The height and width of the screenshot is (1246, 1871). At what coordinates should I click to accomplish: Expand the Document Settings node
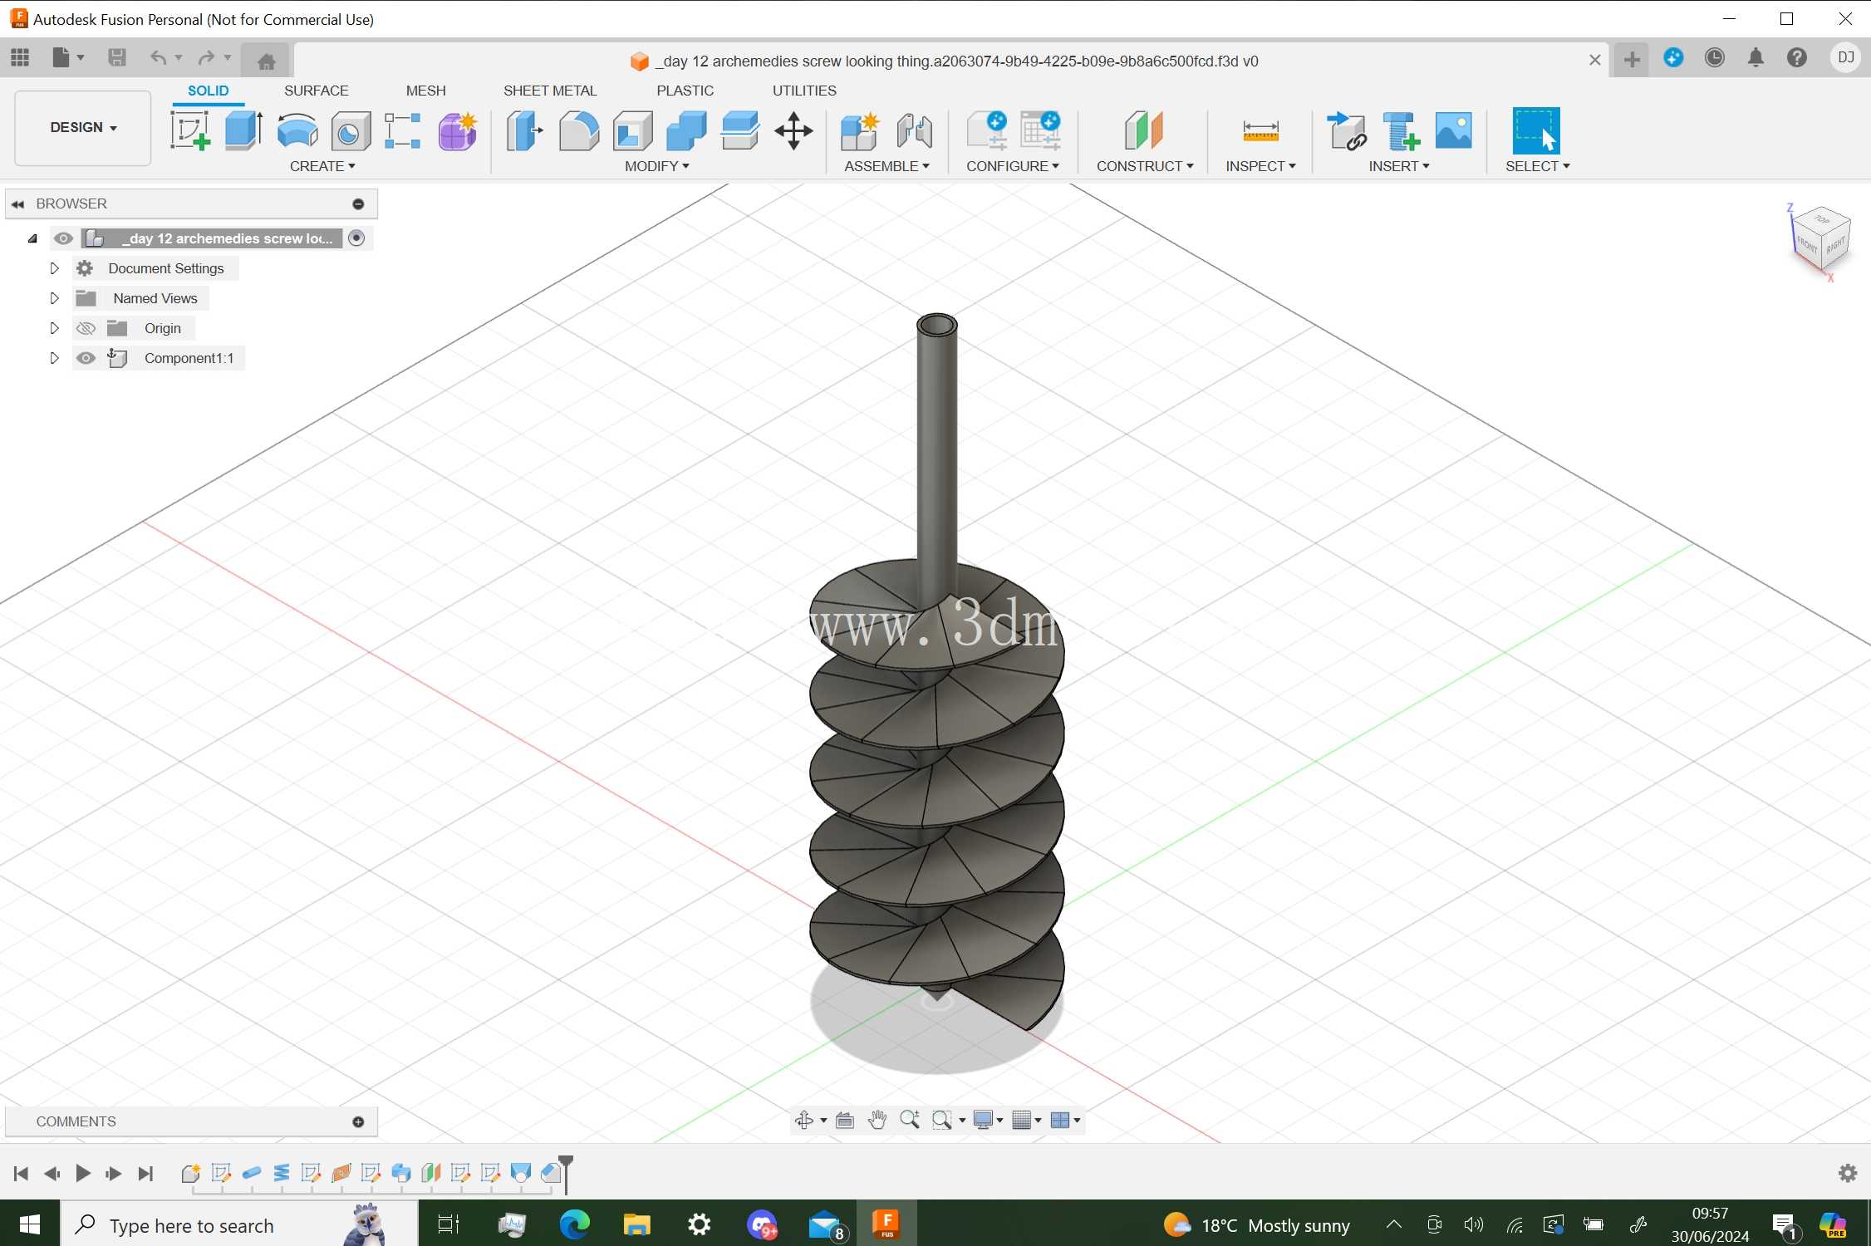coord(54,268)
